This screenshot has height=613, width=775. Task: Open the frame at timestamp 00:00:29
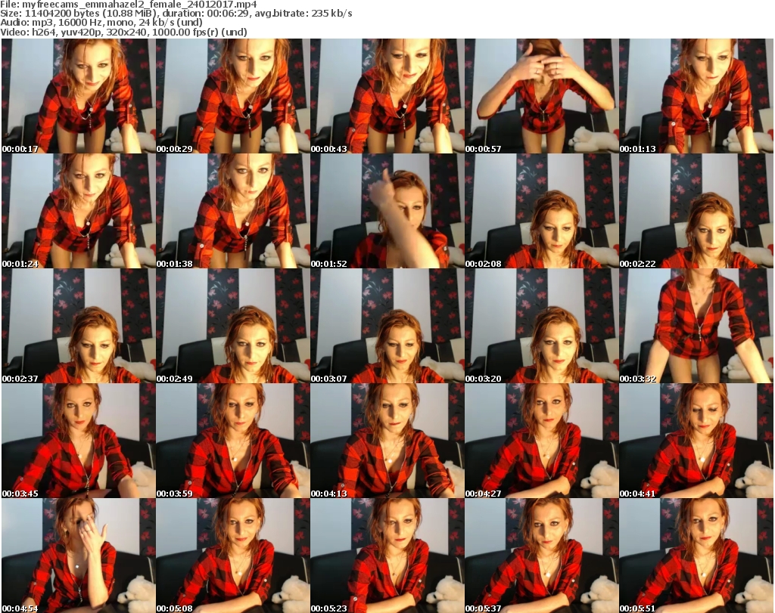233,96
